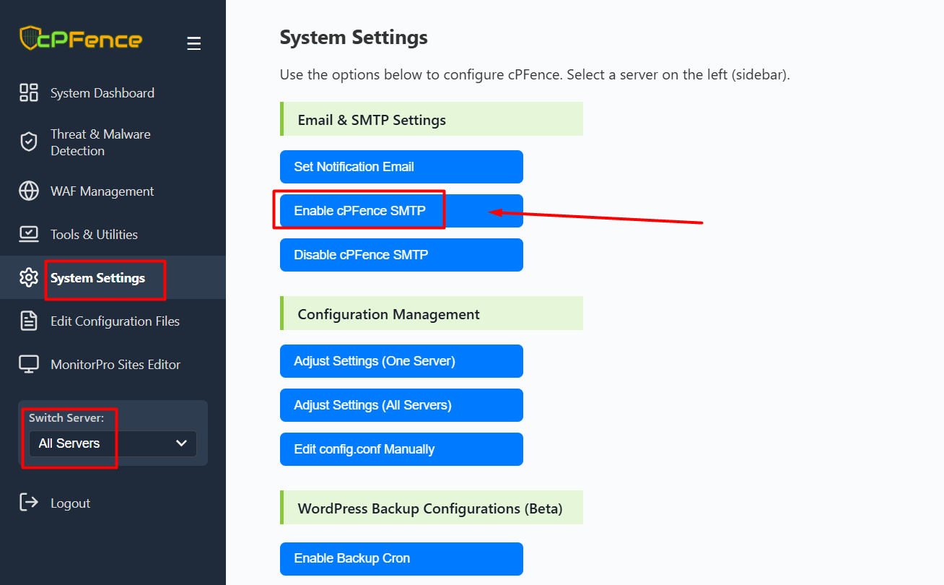The width and height of the screenshot is (944, 585).
Task: Enable cPFence SMTP
Action: pyautogui.click(x=401, y=211)
